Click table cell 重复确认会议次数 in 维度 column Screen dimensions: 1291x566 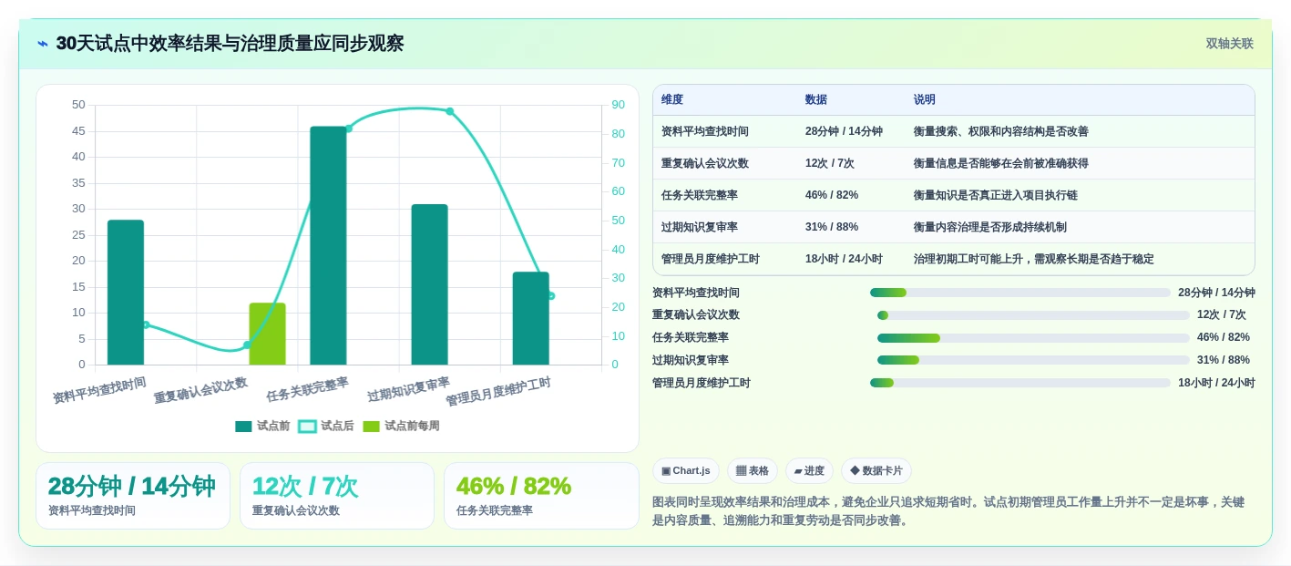(705, 163)
